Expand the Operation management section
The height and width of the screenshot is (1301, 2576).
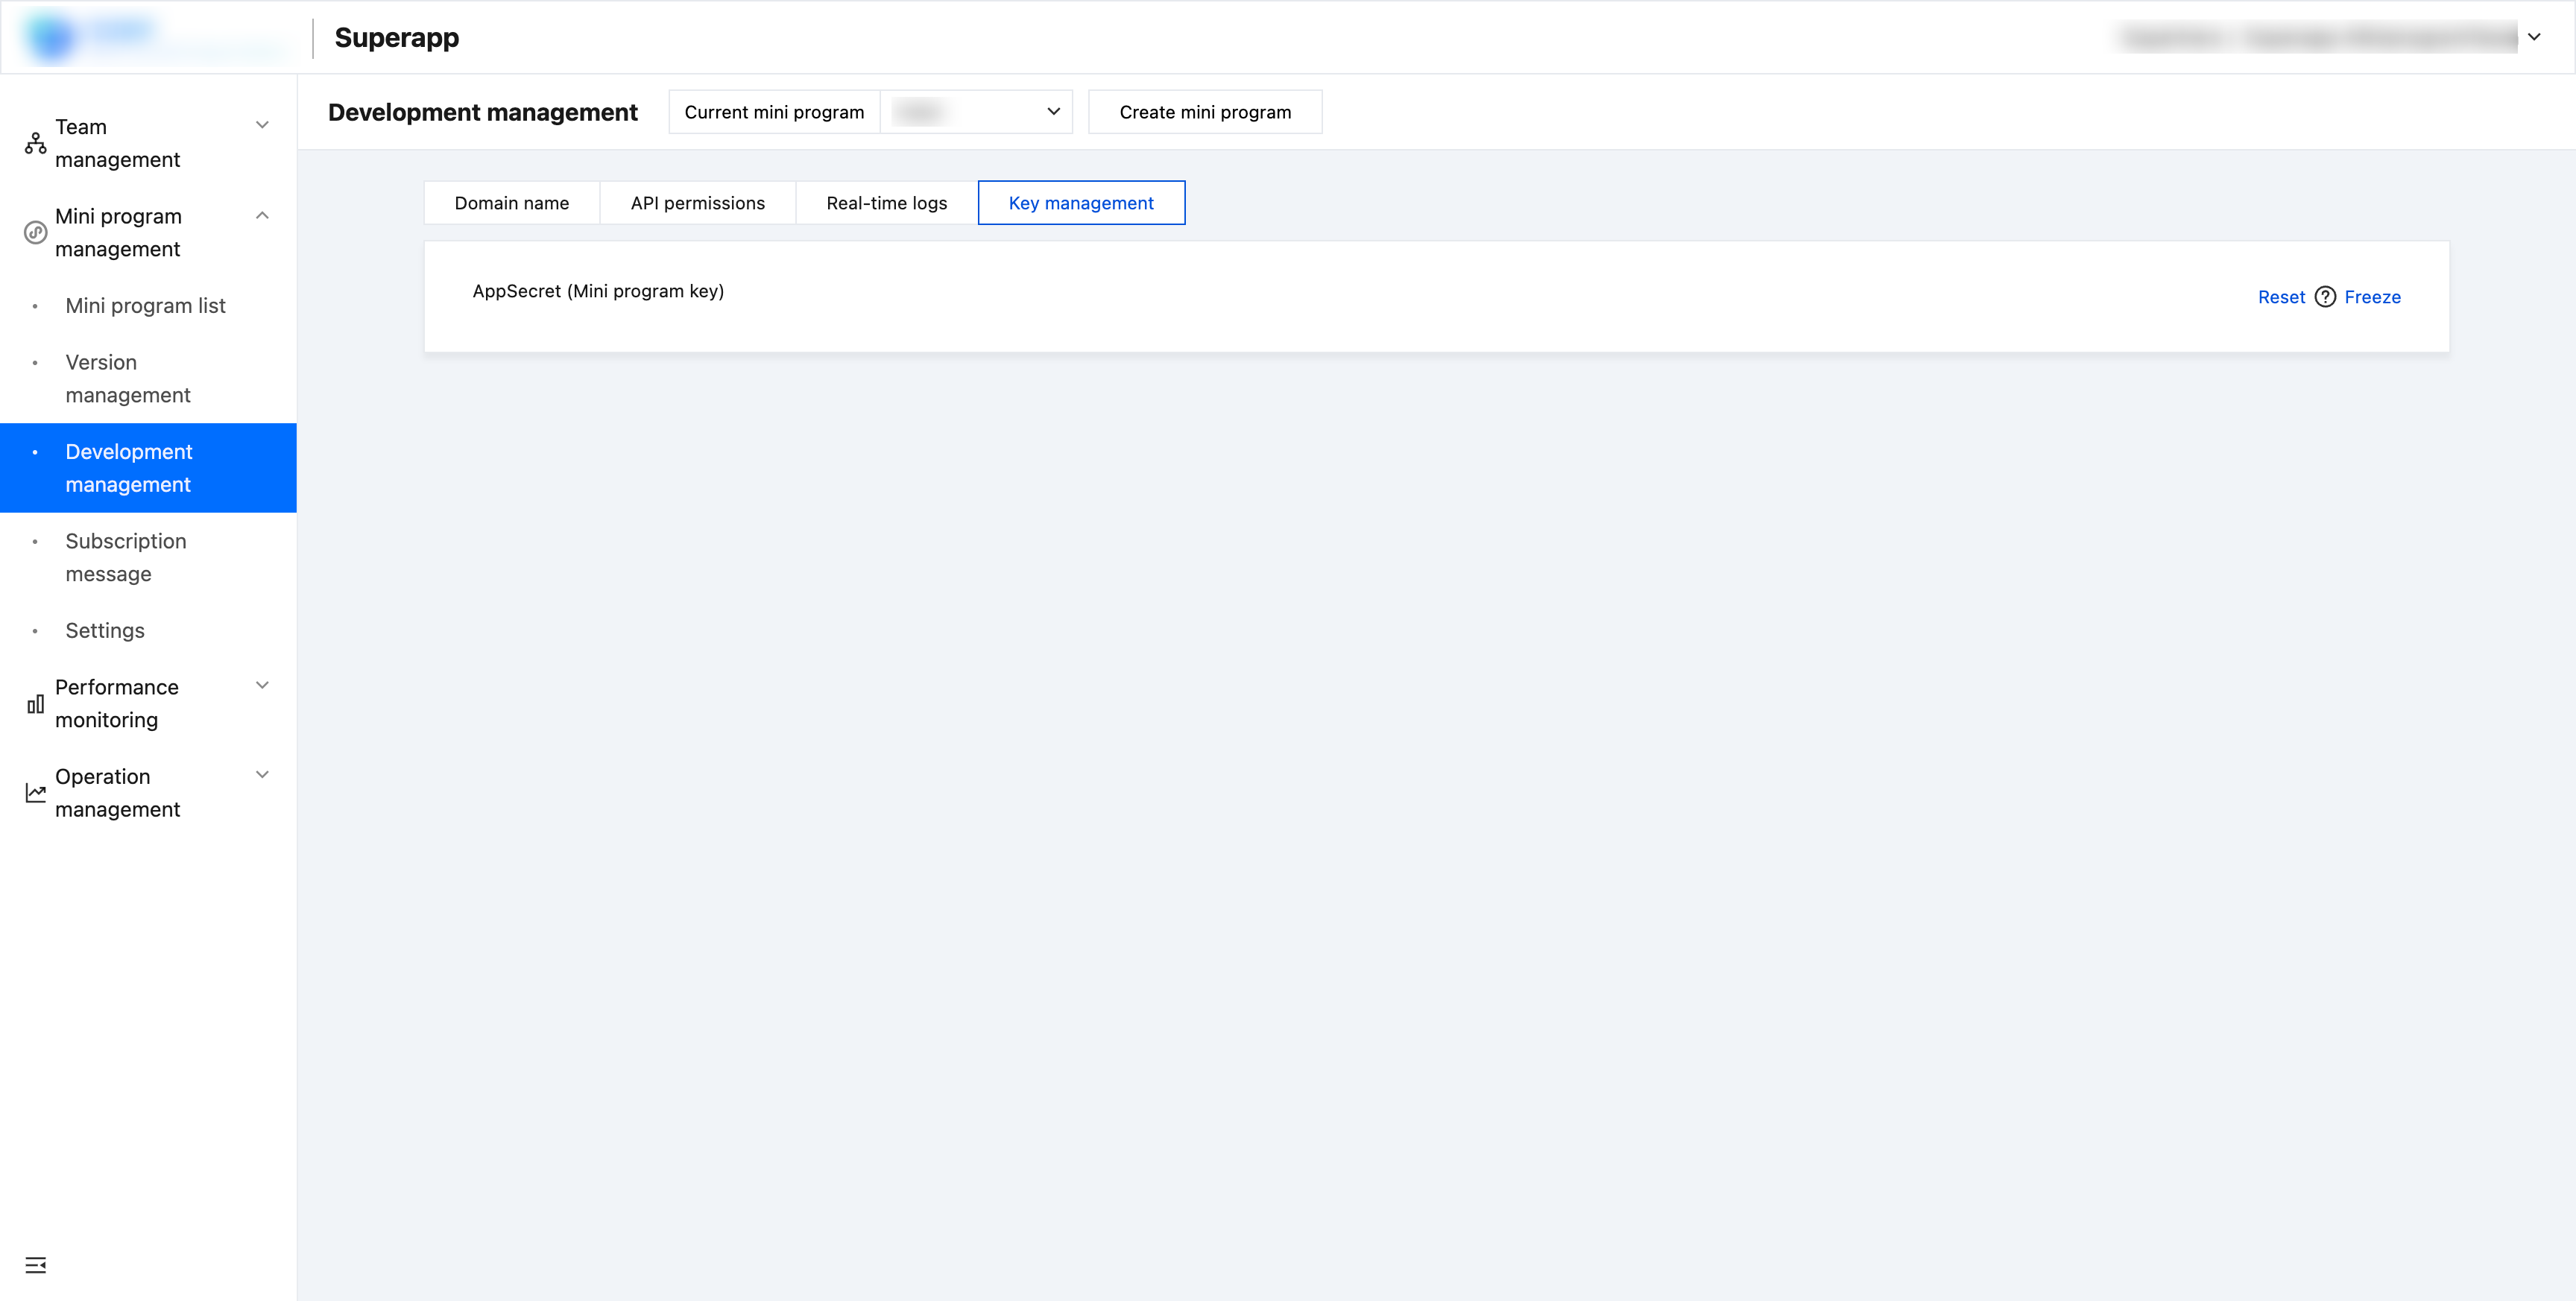pos(262,775)
